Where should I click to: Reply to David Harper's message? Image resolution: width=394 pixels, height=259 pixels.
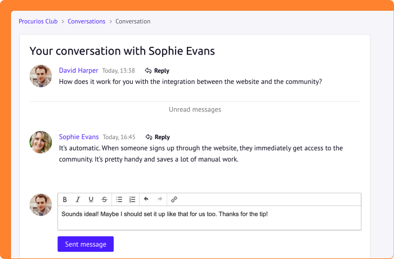[157, 70]
